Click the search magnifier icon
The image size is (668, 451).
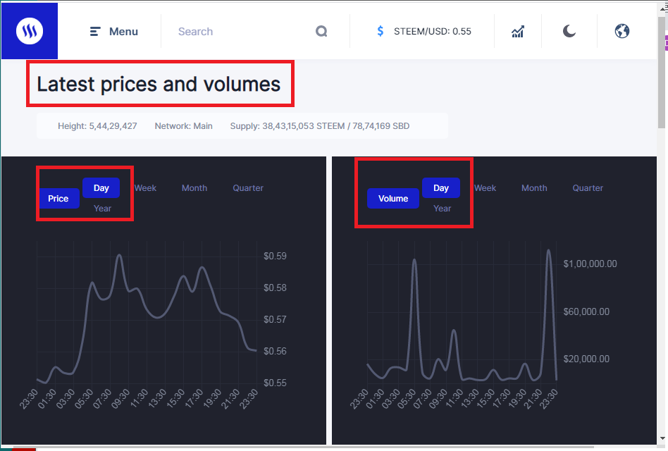click(321, 32)
